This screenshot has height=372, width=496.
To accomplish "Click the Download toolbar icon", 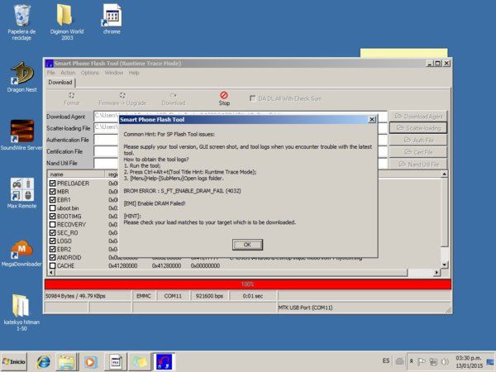I will point(173,98).
